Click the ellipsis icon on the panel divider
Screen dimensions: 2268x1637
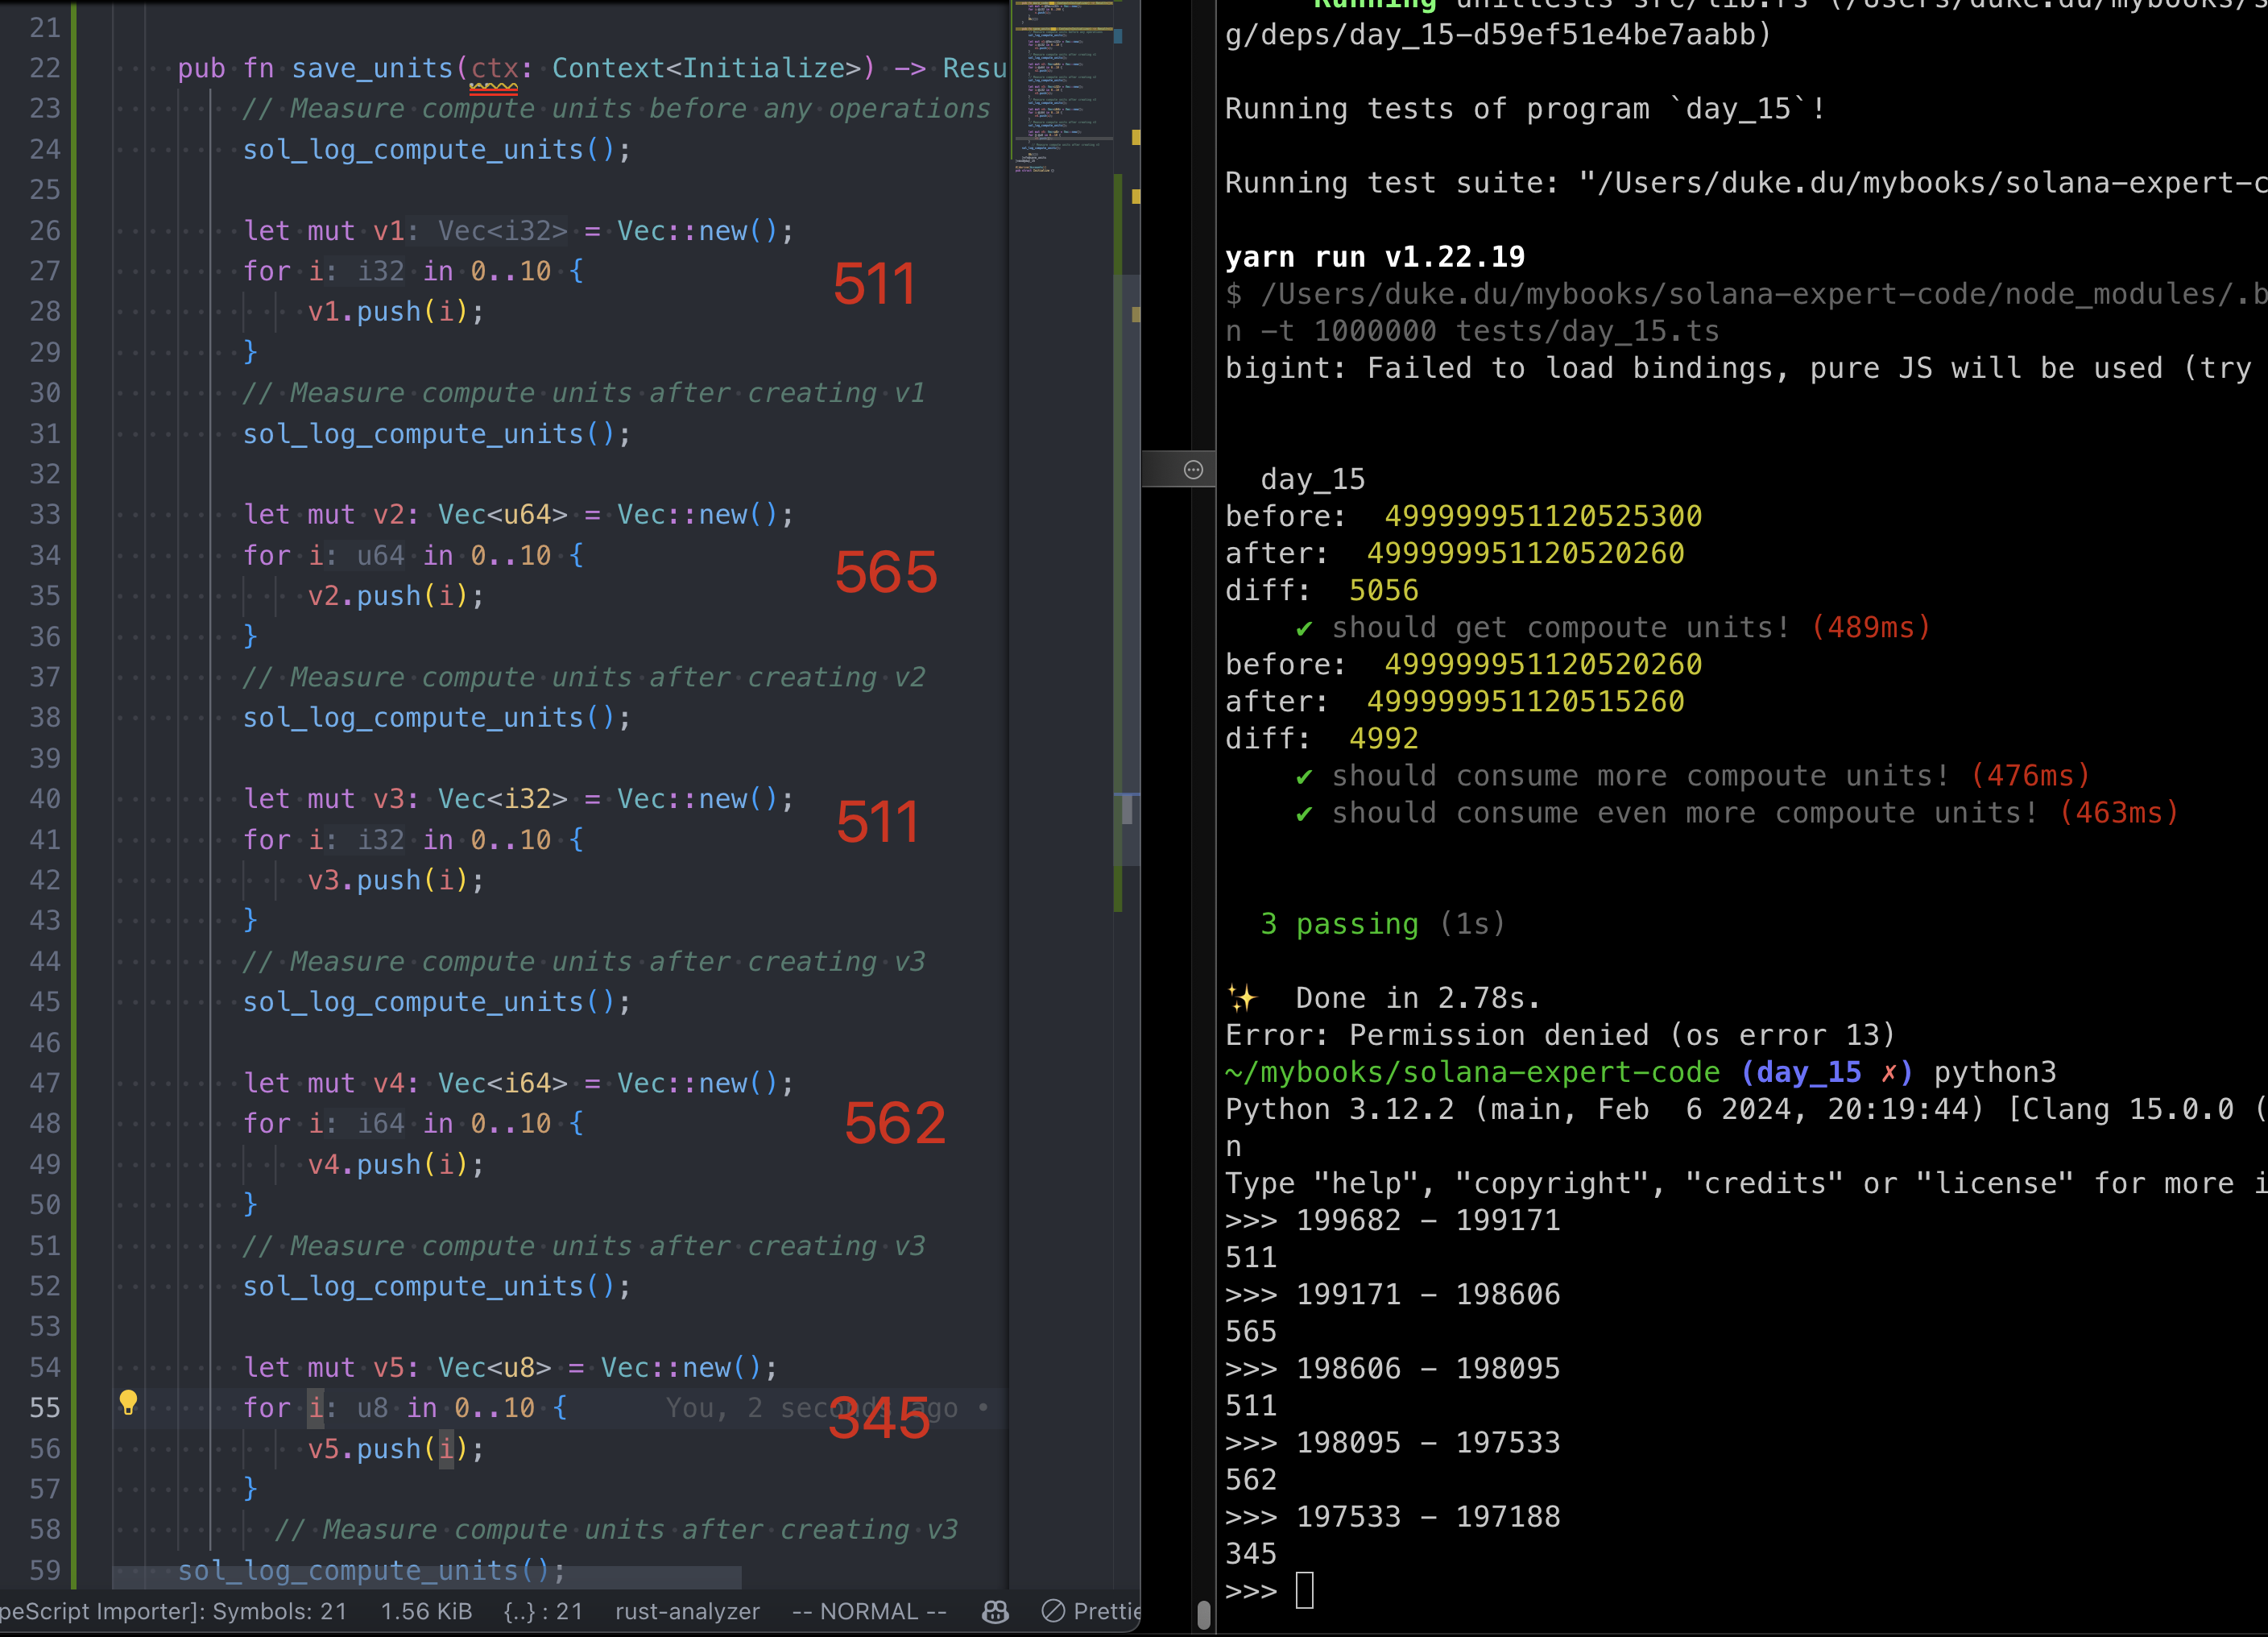(x=1193, y=470)
